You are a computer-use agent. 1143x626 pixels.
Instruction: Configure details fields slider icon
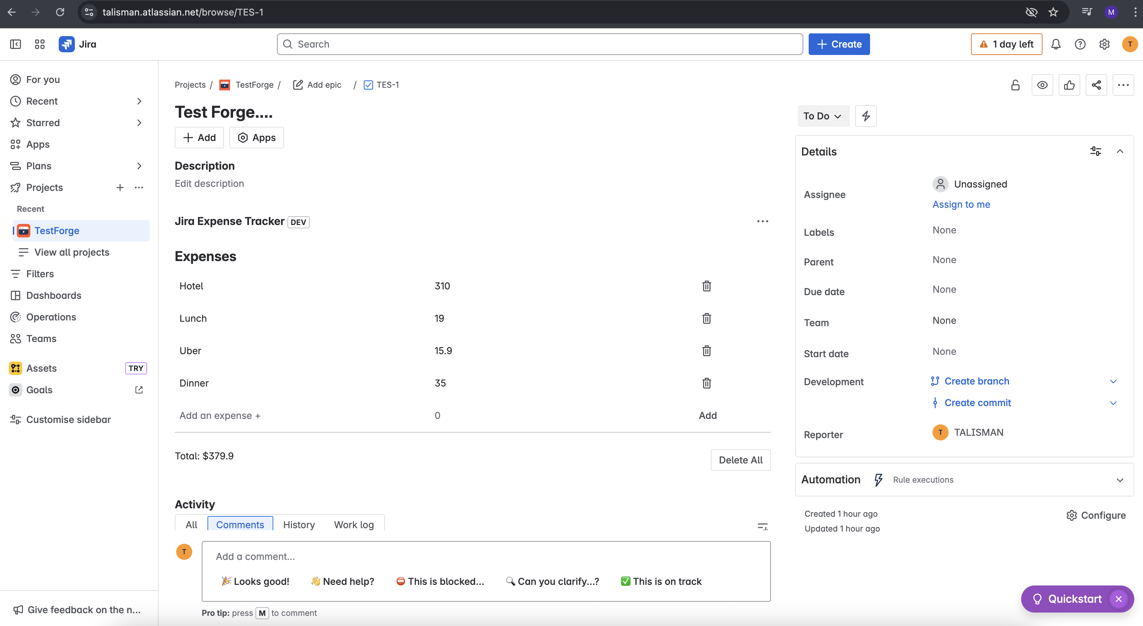(x=1095, y=152)
